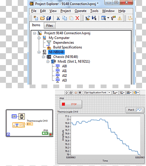
Task: Click the Save project toolbar icon
Action: coord(94,18)
